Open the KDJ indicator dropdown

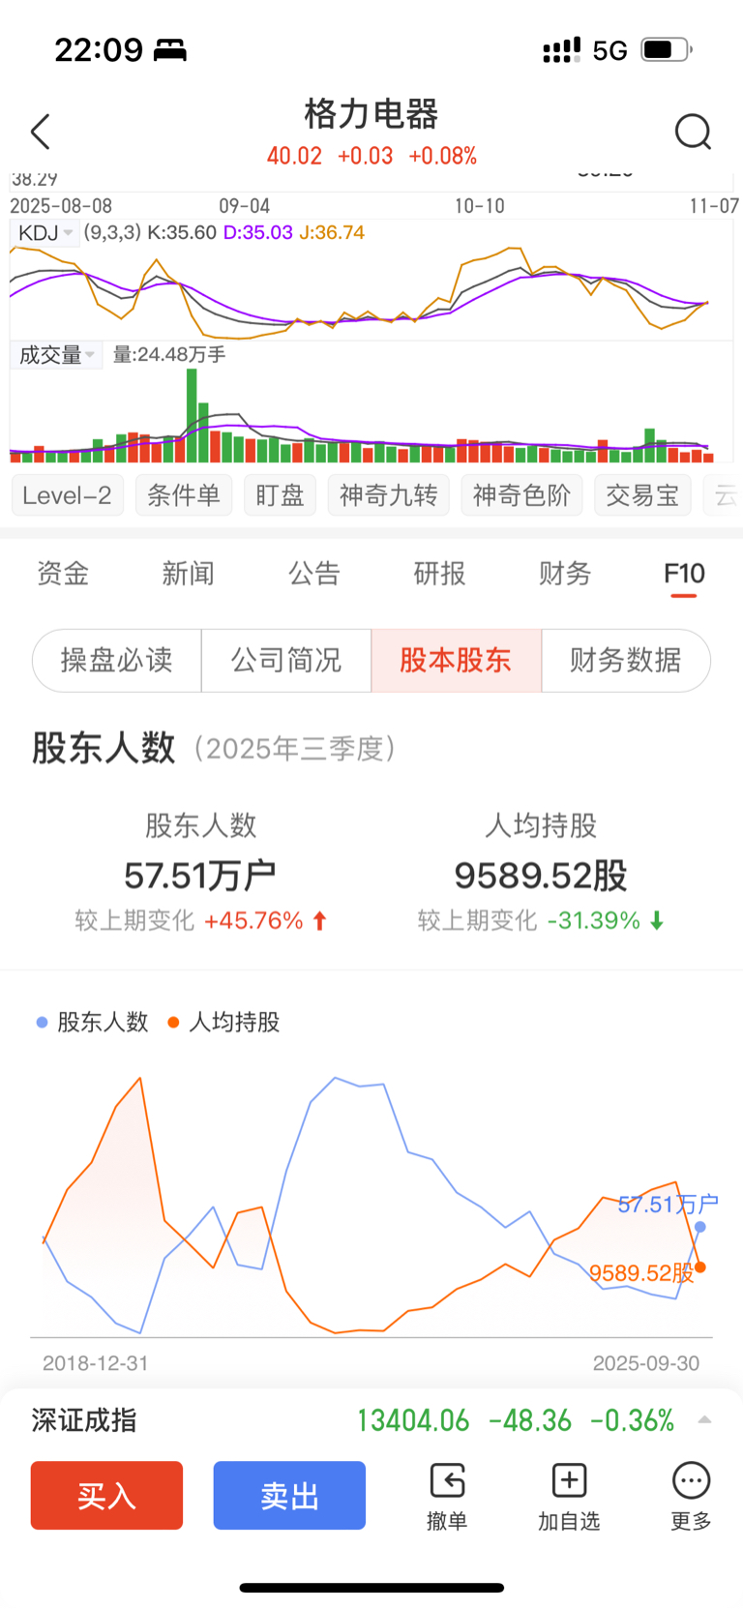(45, 233)
